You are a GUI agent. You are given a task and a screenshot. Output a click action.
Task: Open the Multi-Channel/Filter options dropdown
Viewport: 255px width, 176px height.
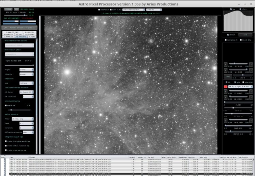pos(19,45)
